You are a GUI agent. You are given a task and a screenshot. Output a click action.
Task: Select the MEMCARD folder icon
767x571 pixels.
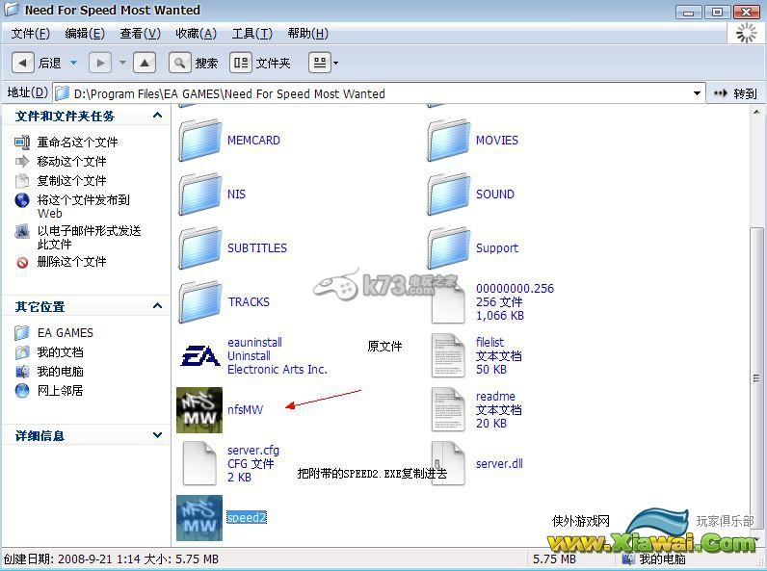200,141
